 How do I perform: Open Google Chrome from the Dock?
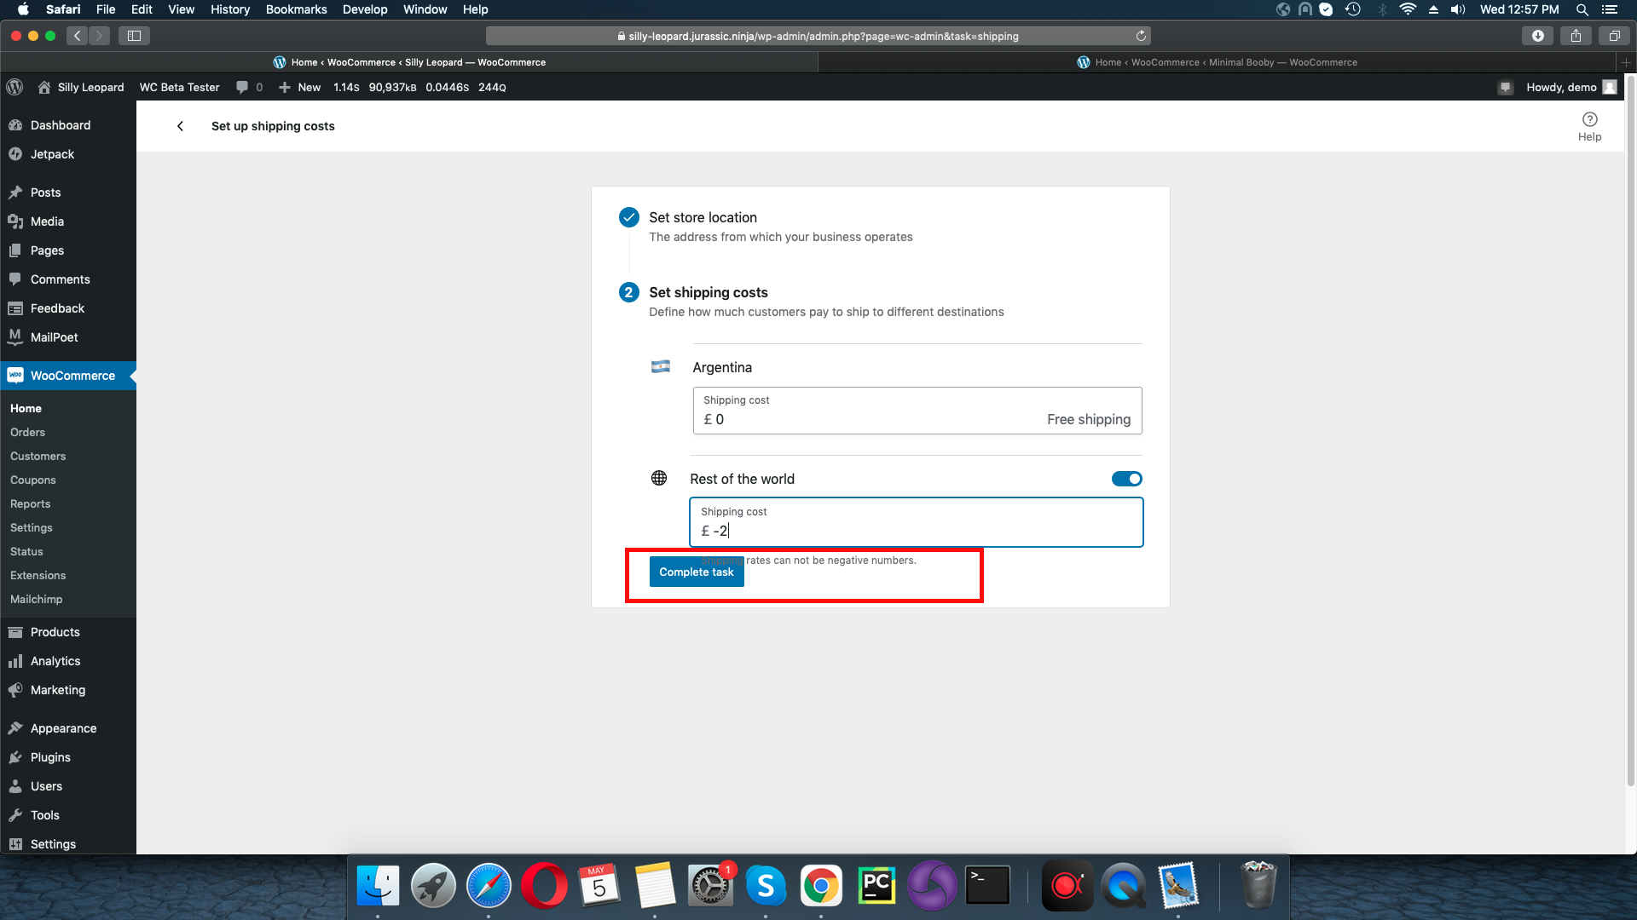click(821, 887)
